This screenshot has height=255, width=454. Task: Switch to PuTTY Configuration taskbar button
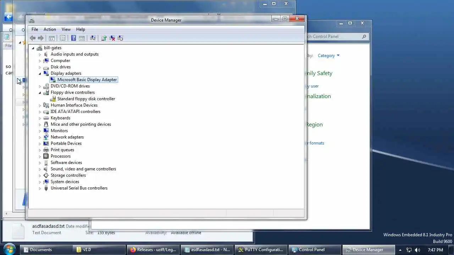pyautogui.click(x=261, y=250)
